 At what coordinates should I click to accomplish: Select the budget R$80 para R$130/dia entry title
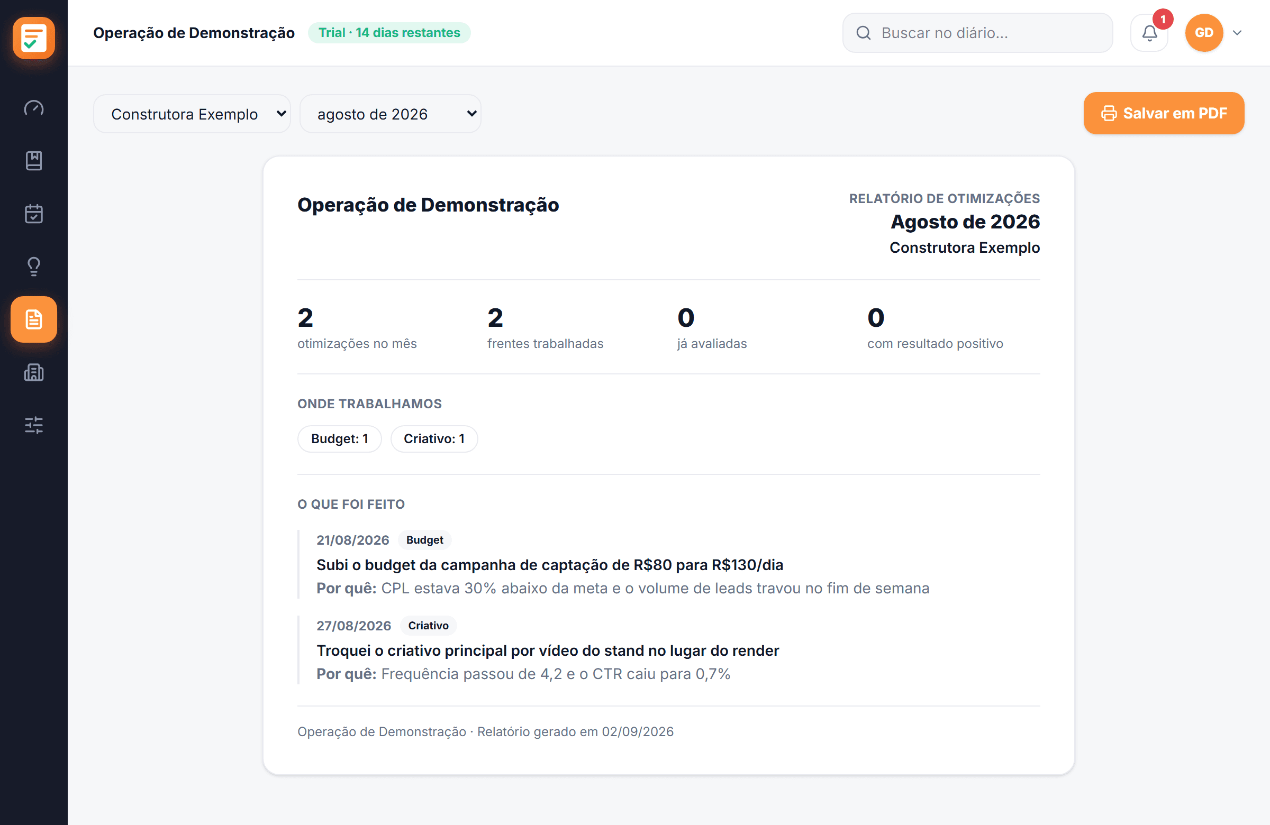[x=550, y=565]
